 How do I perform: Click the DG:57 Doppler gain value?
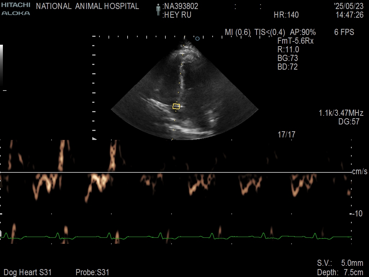tap(349, 122)
